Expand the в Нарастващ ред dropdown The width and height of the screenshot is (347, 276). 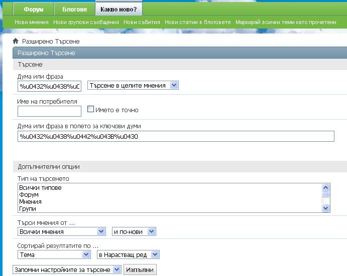click(x=128, y=254)
